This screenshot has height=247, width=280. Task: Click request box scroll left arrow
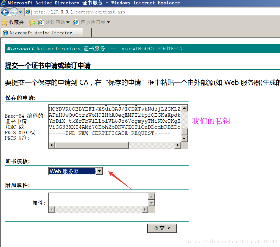[52, 145]
